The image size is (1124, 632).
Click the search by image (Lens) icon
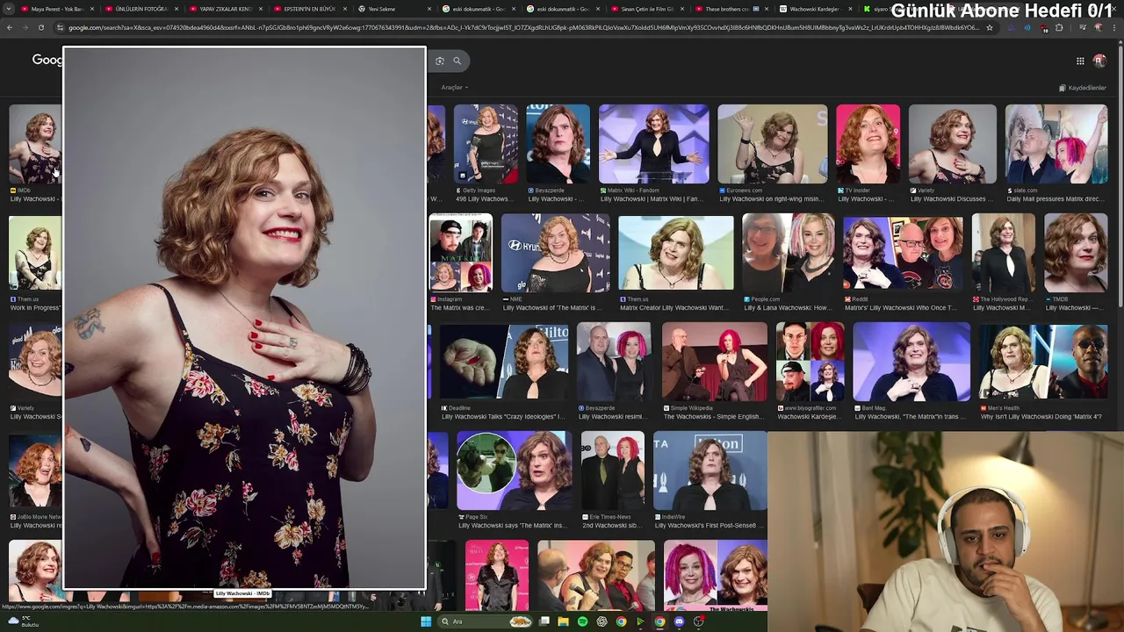(440, 61)
